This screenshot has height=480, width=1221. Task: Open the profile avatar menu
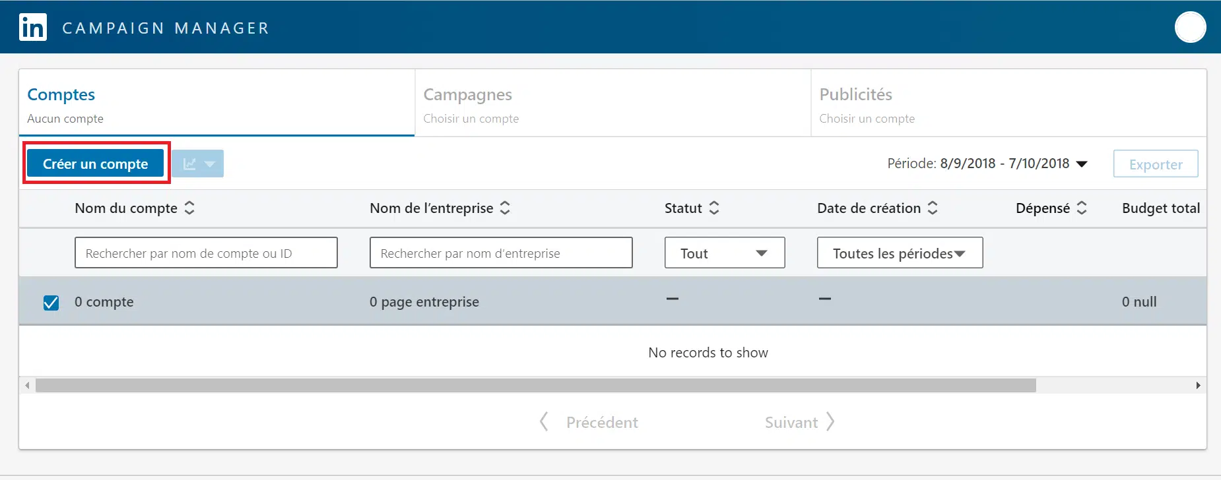tap(1190, 28)
